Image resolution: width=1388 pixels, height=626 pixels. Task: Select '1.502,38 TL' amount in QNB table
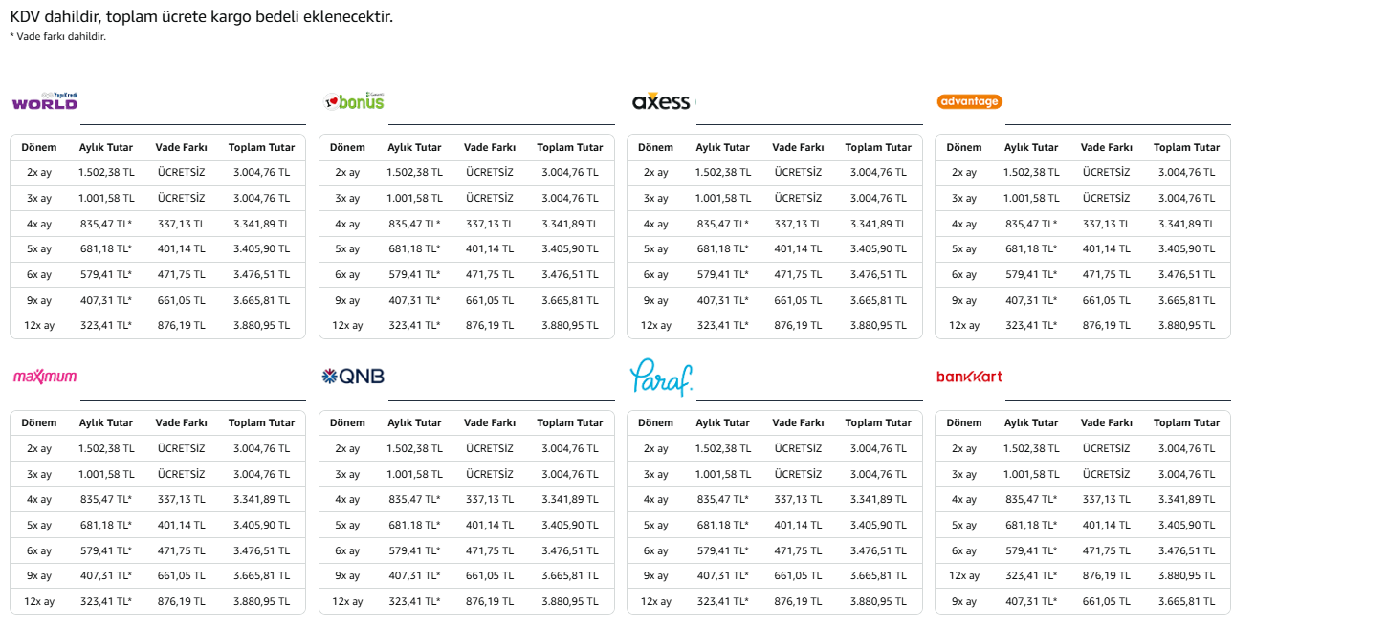pos(414,448)
